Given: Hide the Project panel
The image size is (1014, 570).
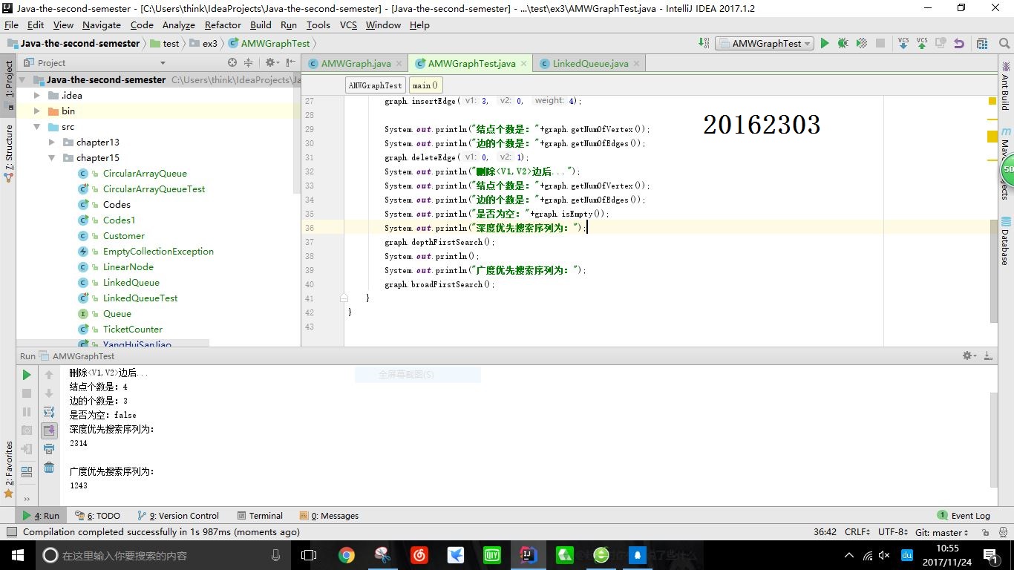Looking at the screenshot, I should click(x=291, y=63).
